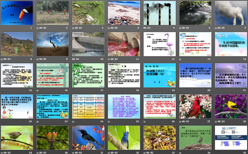Select the two orange-breasted birds slide 30
This screenshot has height=154, width=248.
[52, 137]
